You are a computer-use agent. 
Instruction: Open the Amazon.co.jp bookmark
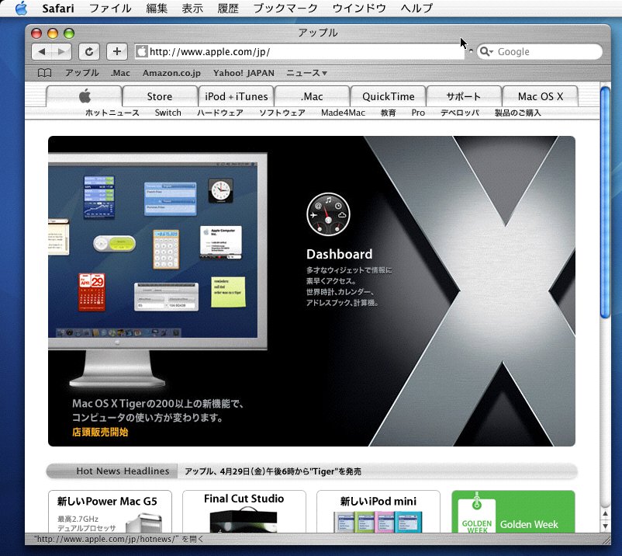point(171,73)
